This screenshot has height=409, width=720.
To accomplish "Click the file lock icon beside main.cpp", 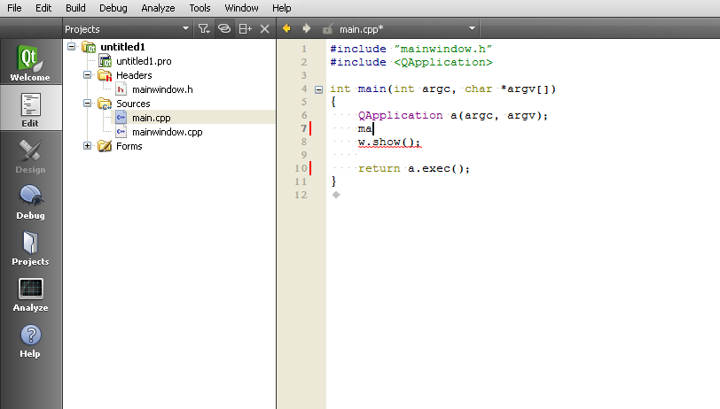I will [x=327, y=29].
